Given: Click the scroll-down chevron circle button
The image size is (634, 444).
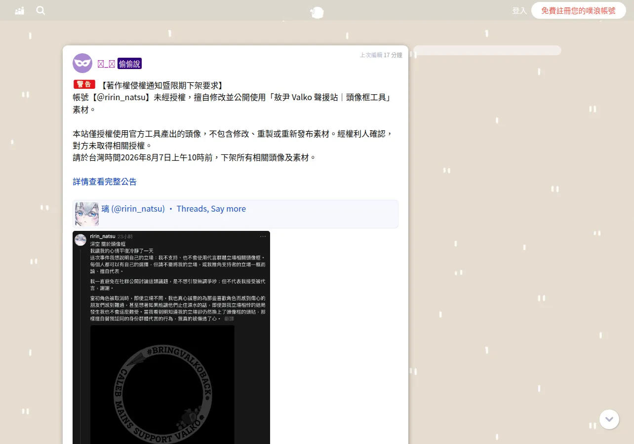Looking at the screenshot, I should pos(609,419).
